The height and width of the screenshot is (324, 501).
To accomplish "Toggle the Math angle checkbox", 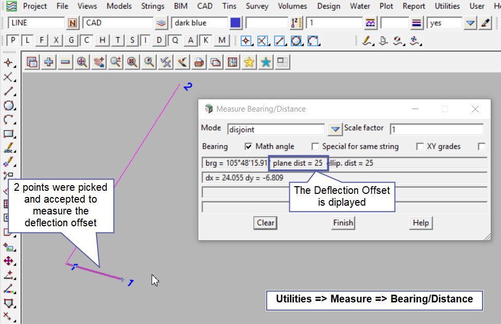I will click(x=249, y=147).
